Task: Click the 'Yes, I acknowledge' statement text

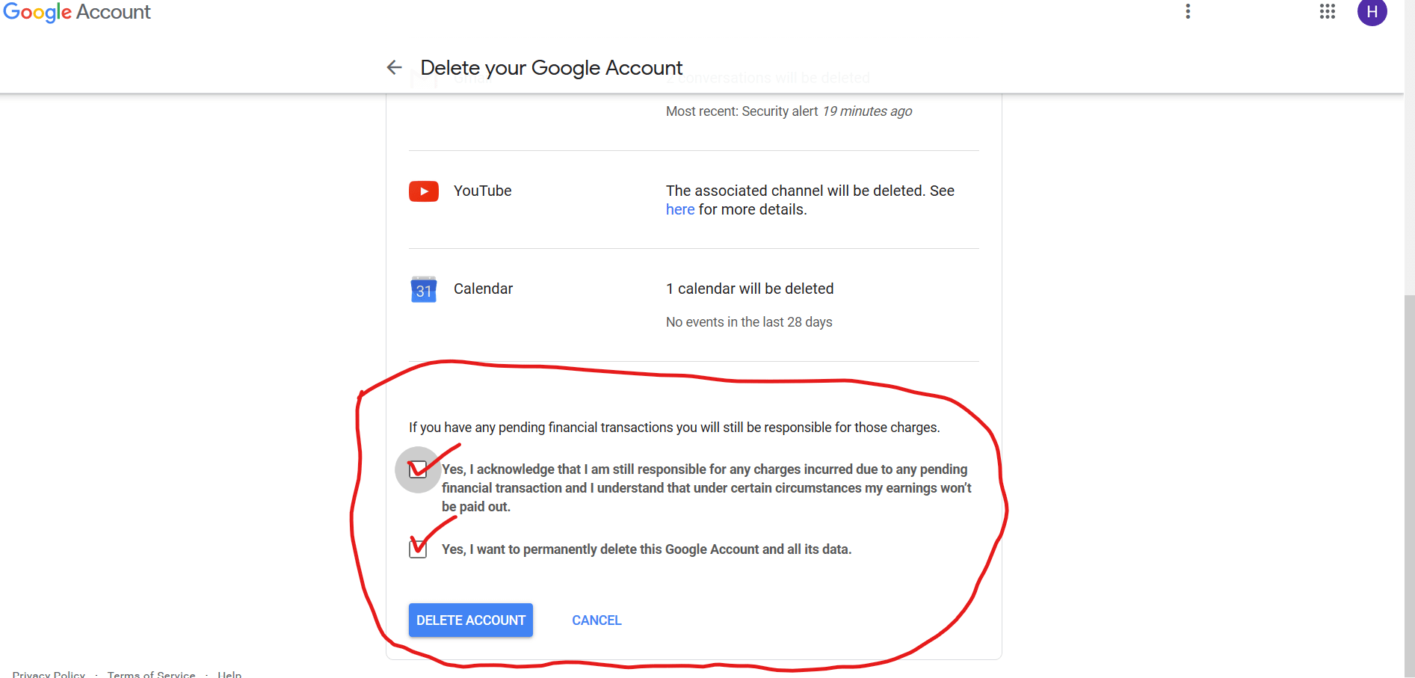Action: pos(706,488)
